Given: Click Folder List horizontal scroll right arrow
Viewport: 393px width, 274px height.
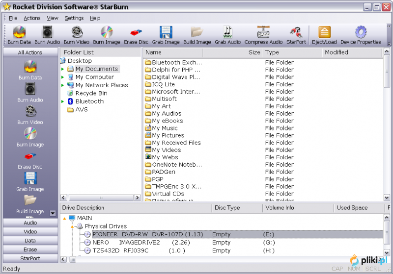Looking at the screenshot, I should point(137,198).
